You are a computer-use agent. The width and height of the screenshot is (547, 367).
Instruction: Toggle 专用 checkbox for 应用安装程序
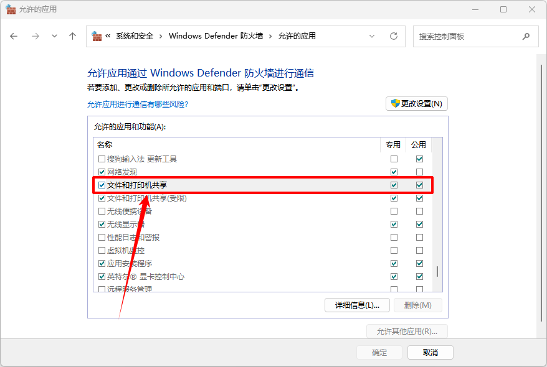point(394,264)
